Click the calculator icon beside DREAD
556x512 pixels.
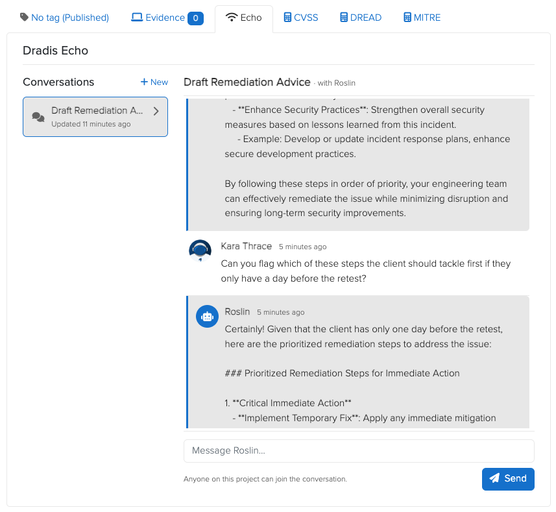click(x=344, y=18)
